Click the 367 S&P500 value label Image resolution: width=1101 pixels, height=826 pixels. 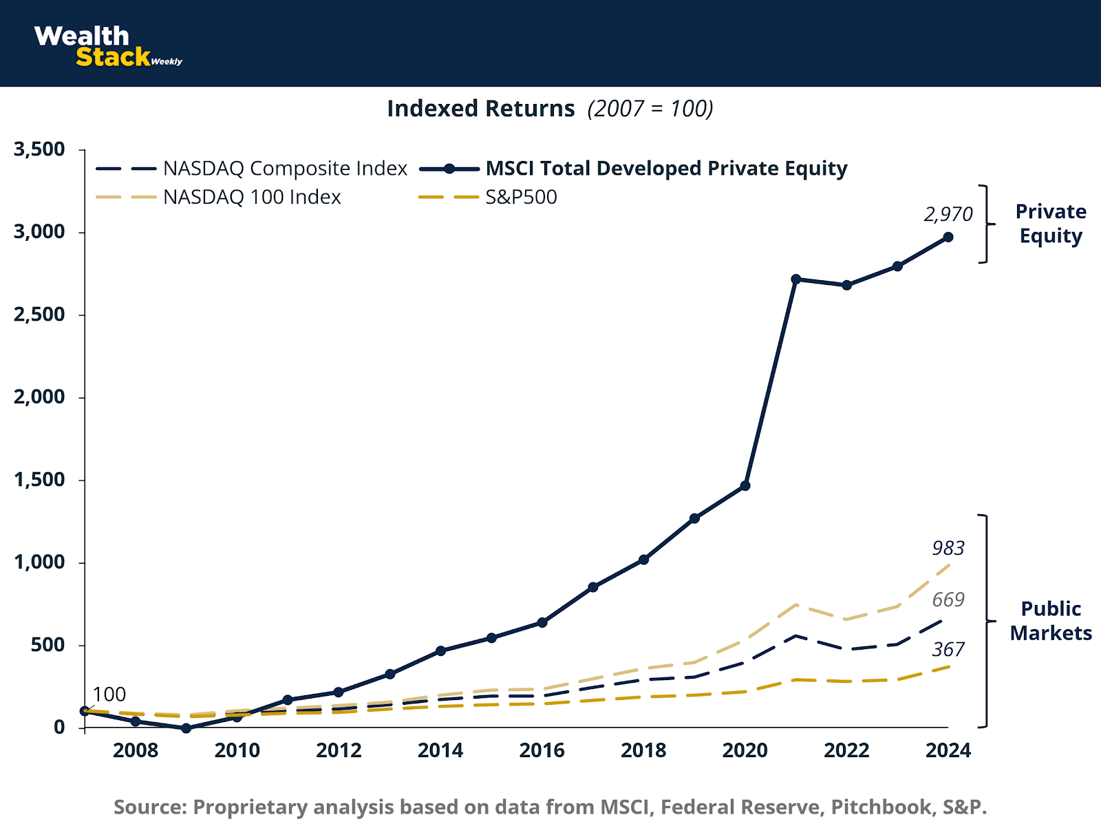point(948,650)
